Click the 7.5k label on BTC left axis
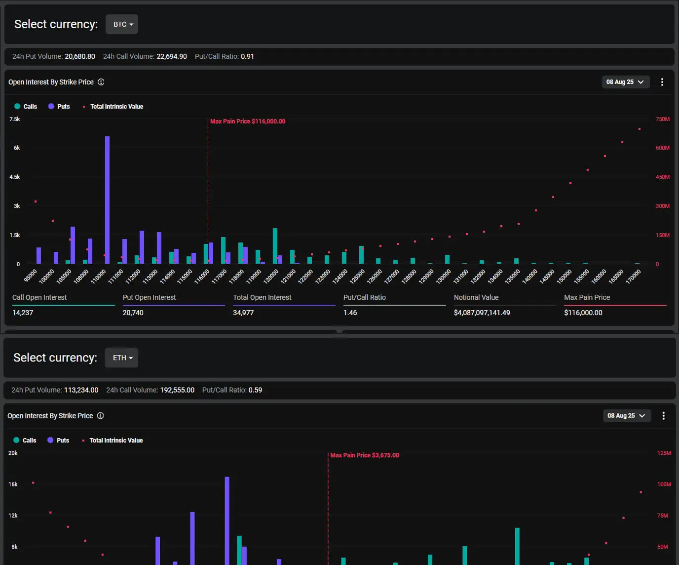 15,119
